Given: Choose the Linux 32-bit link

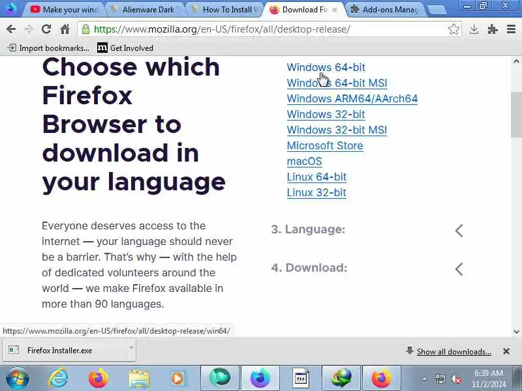Looking at the screenshot, I should point(316,192).
